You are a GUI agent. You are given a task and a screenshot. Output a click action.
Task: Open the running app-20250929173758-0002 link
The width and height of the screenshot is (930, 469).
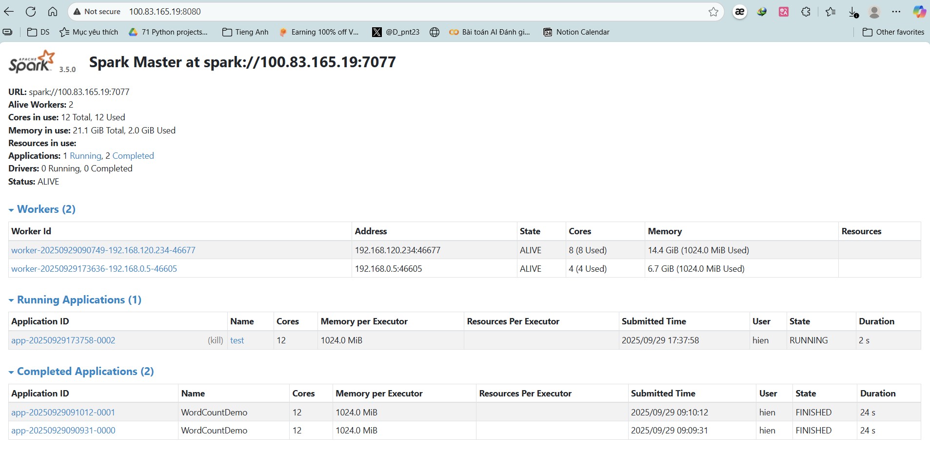pyautogui.click(x=63, y=340)
